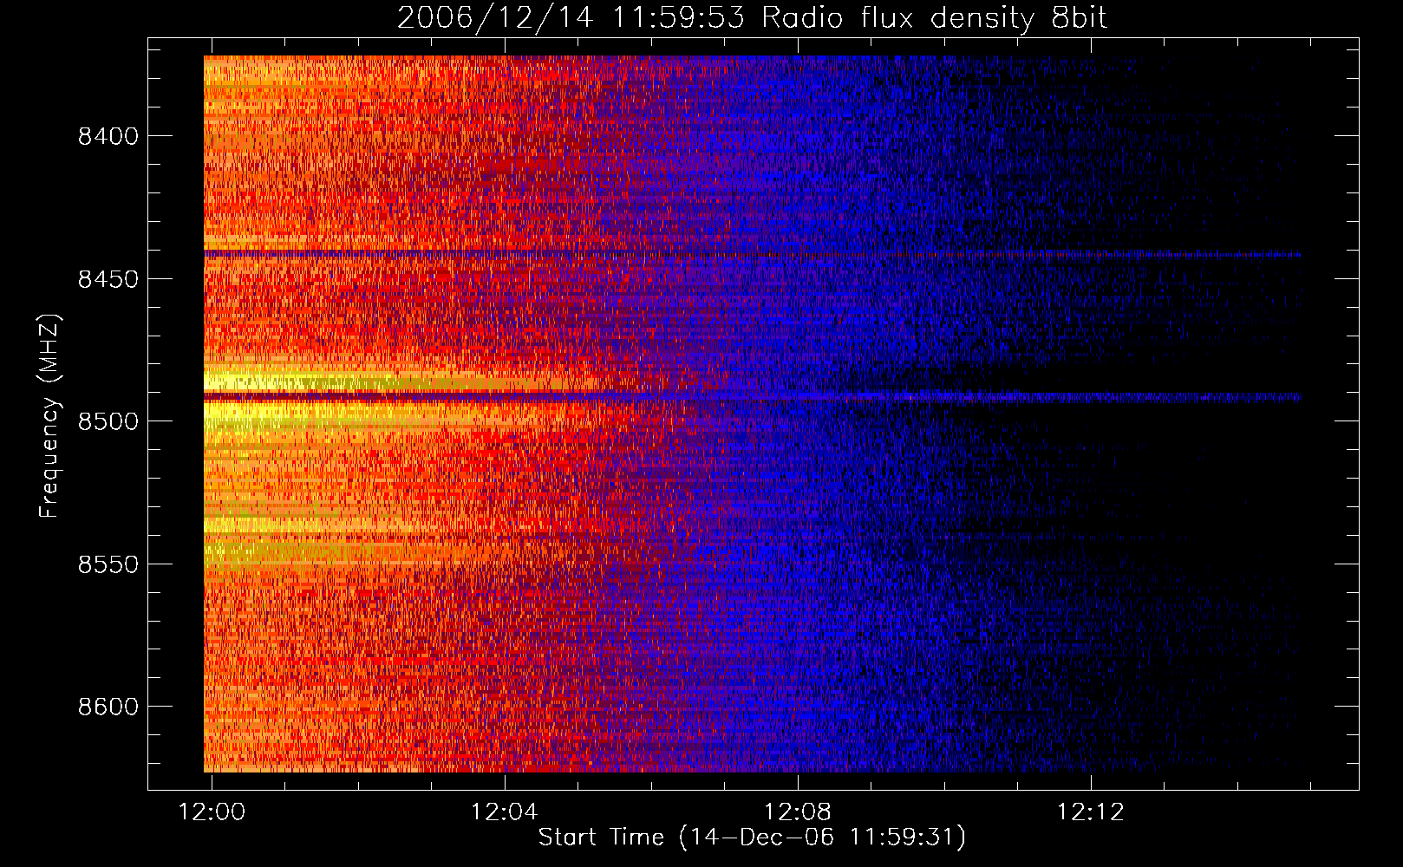The height and width of the screenshot is (867, 1403).
Task: Click the 12:08 time axis label
Action: (797, 812)
